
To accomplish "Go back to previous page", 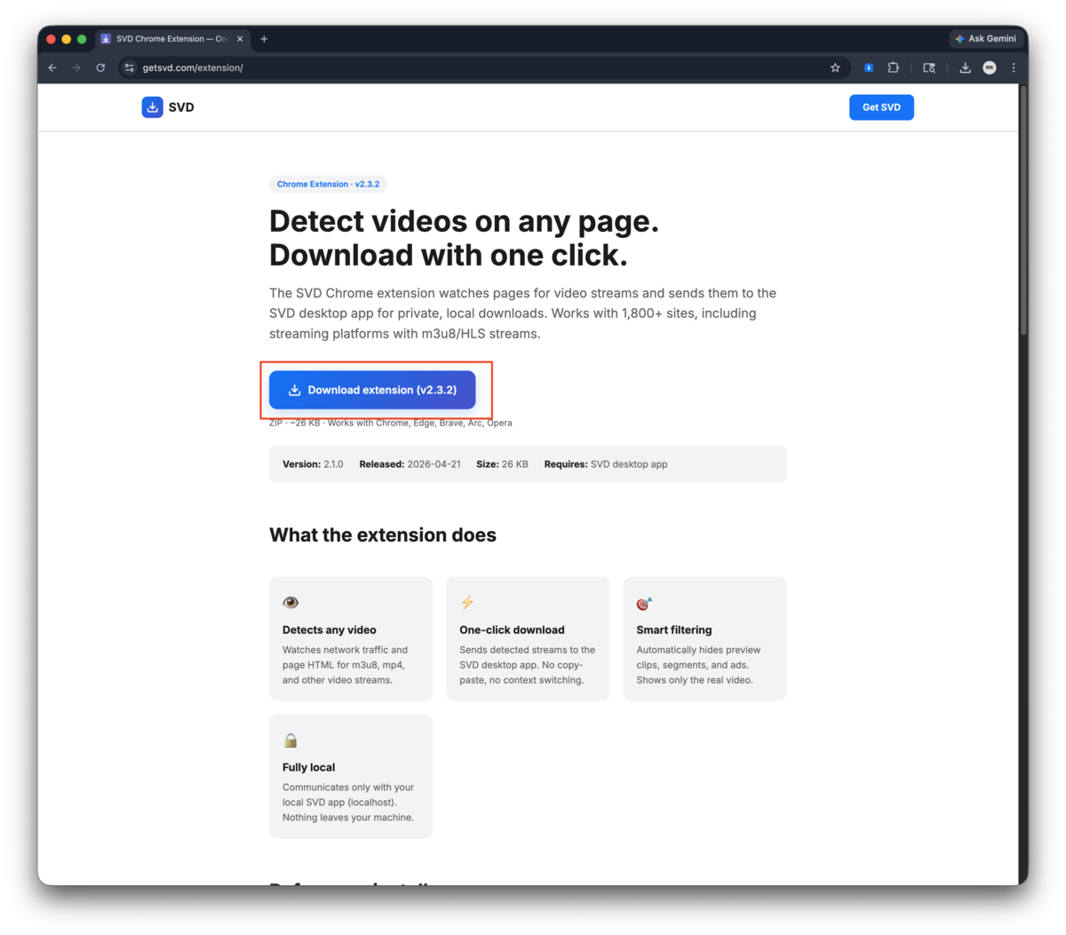I will 52,67.
